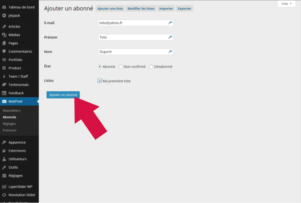Click into the Prénom text field
This screenshot has height=203, width=301.
(132, 37)
